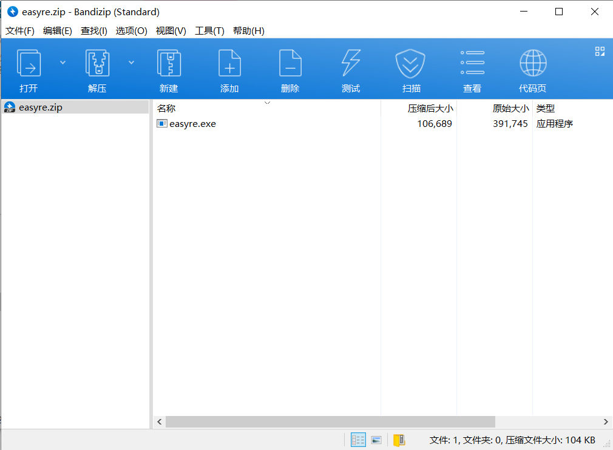Select the easyre.exe file row
The image size is (613, 450).
point(382,124)
